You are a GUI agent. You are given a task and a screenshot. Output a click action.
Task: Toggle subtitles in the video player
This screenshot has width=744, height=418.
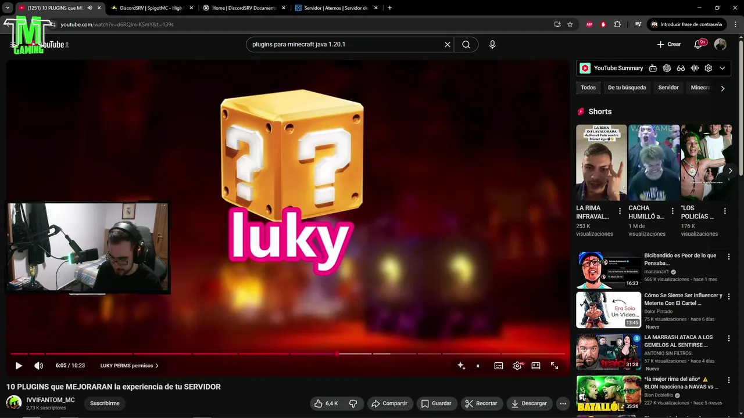click(x=499, y=366)
